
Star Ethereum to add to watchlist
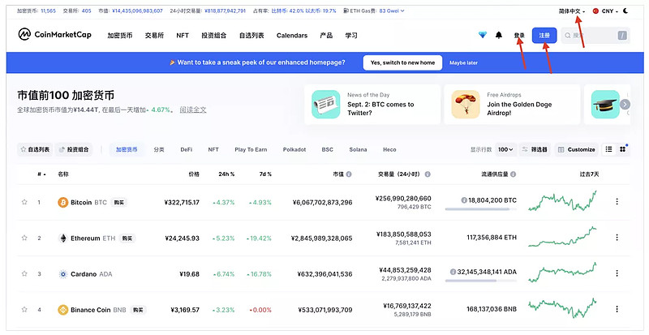[24, 238]
